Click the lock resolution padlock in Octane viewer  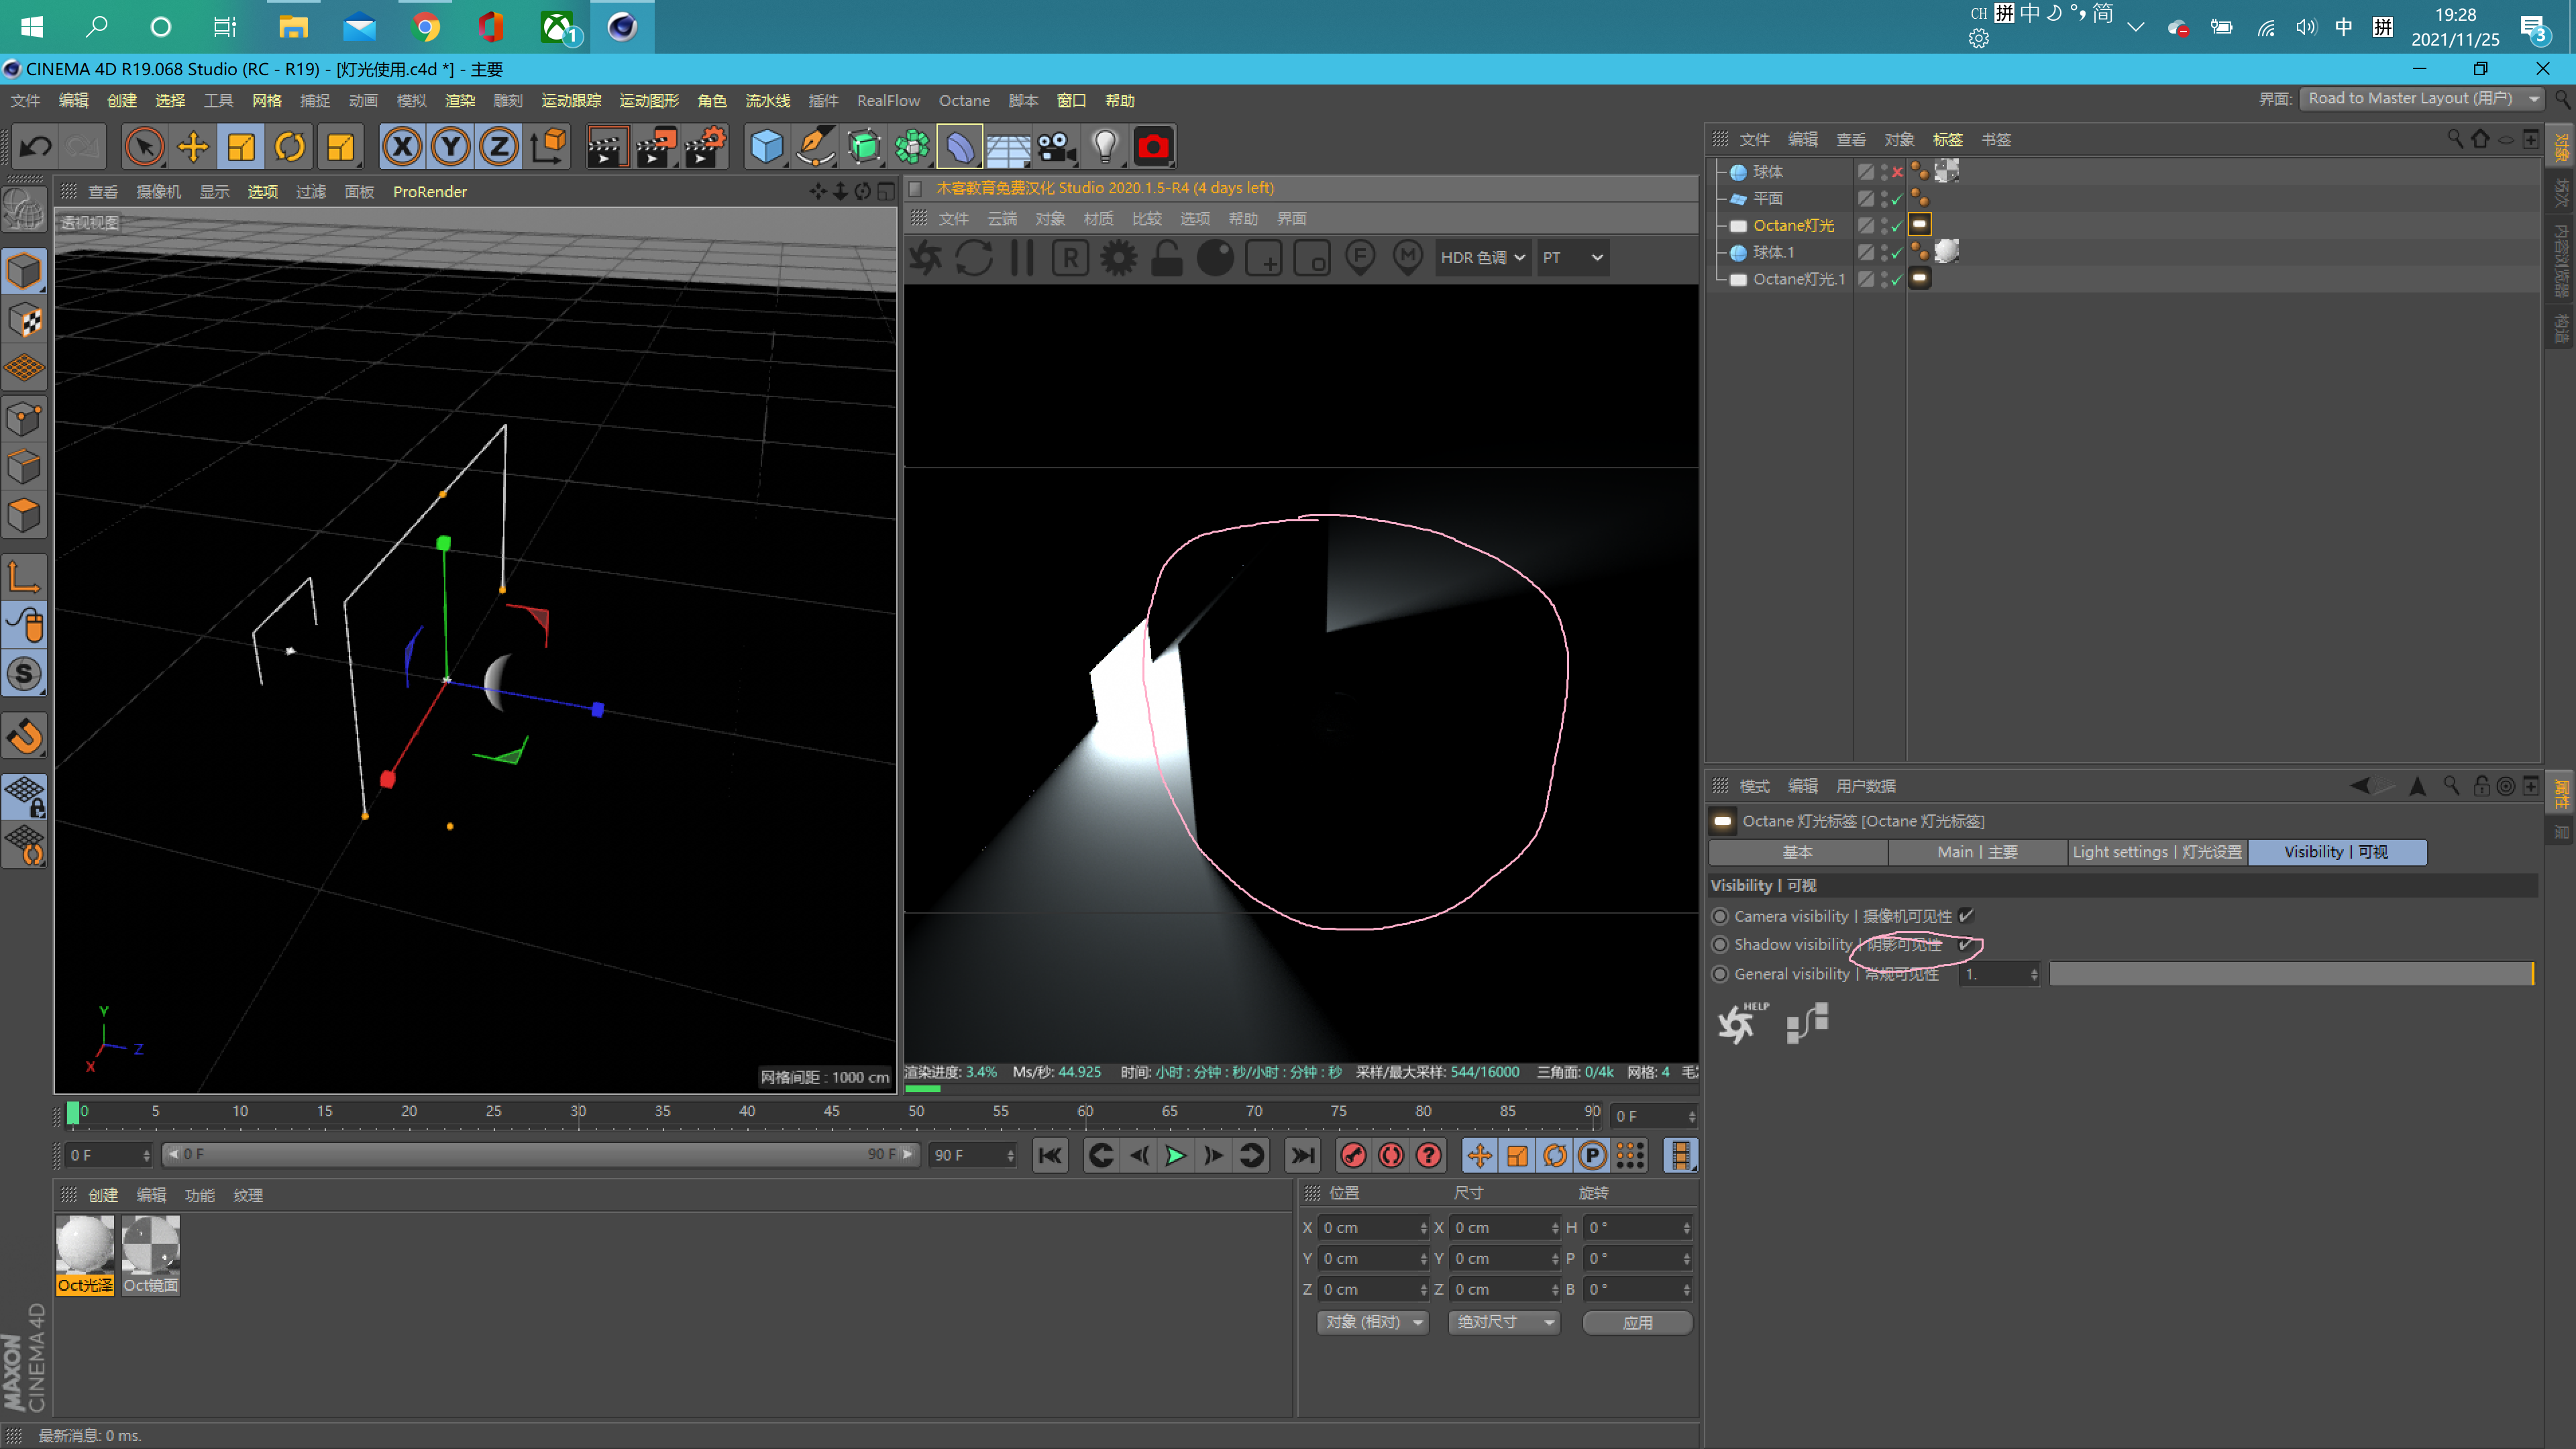click(x=1166, y=257)
